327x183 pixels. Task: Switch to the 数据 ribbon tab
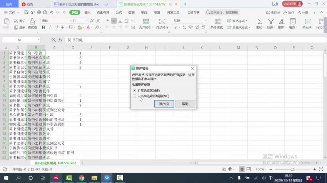(132, 13)
